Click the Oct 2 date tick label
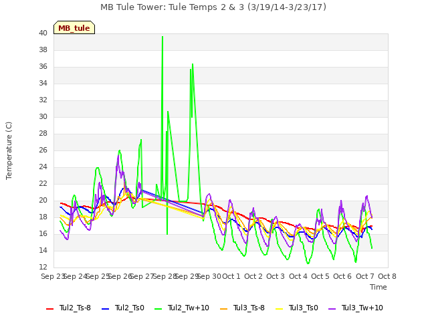This screenshot has width=428, height=321. (253, 276)
